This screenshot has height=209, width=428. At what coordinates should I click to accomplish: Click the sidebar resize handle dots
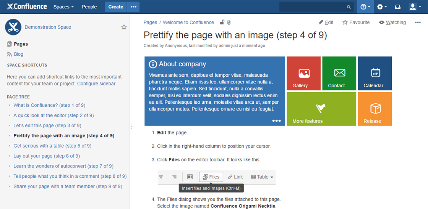[131, 127]
